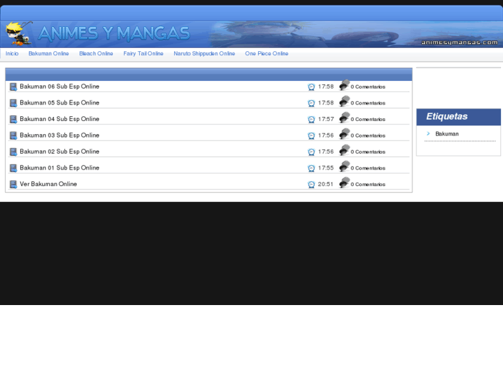Navigate to One Piece Online
The height and width of the screenshot is (377, 503).
[266, 54]
